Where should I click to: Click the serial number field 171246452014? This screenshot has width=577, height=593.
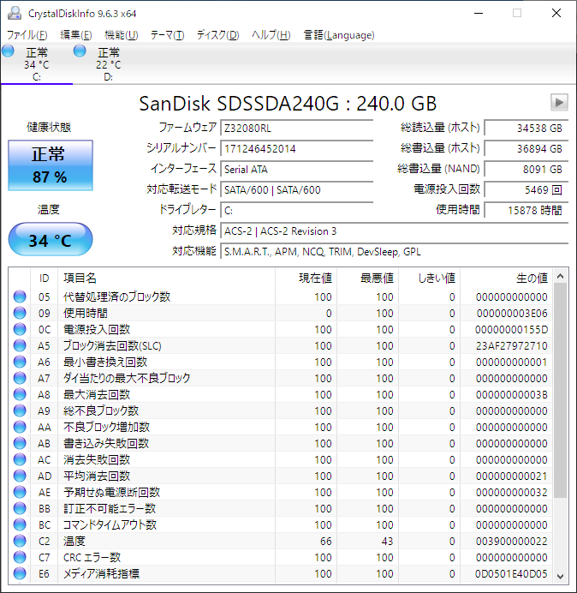(296, 148)
